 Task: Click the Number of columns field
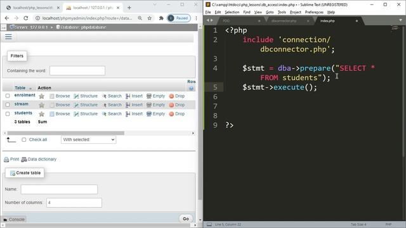point(74,203)
